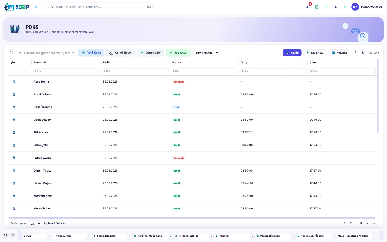Delete the Burak Yılmaz record
Image resolution: width=387 pixels, height=242 pixels.
pyautogui.click(x=14, y=94)
